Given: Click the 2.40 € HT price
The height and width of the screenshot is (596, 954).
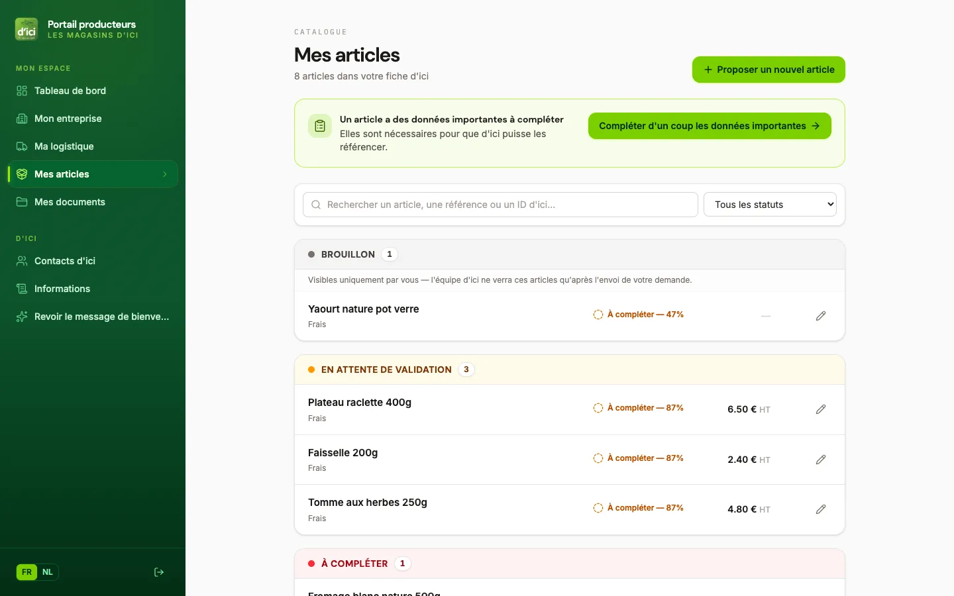Looking at the screenshot, I should pyautogui.click(x=749, y=460).
